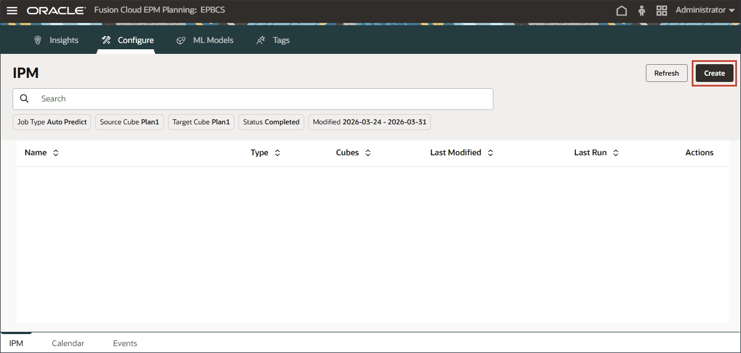Open the ML Models tab
The image size is (741, 353).
click(x=205, y=40)
